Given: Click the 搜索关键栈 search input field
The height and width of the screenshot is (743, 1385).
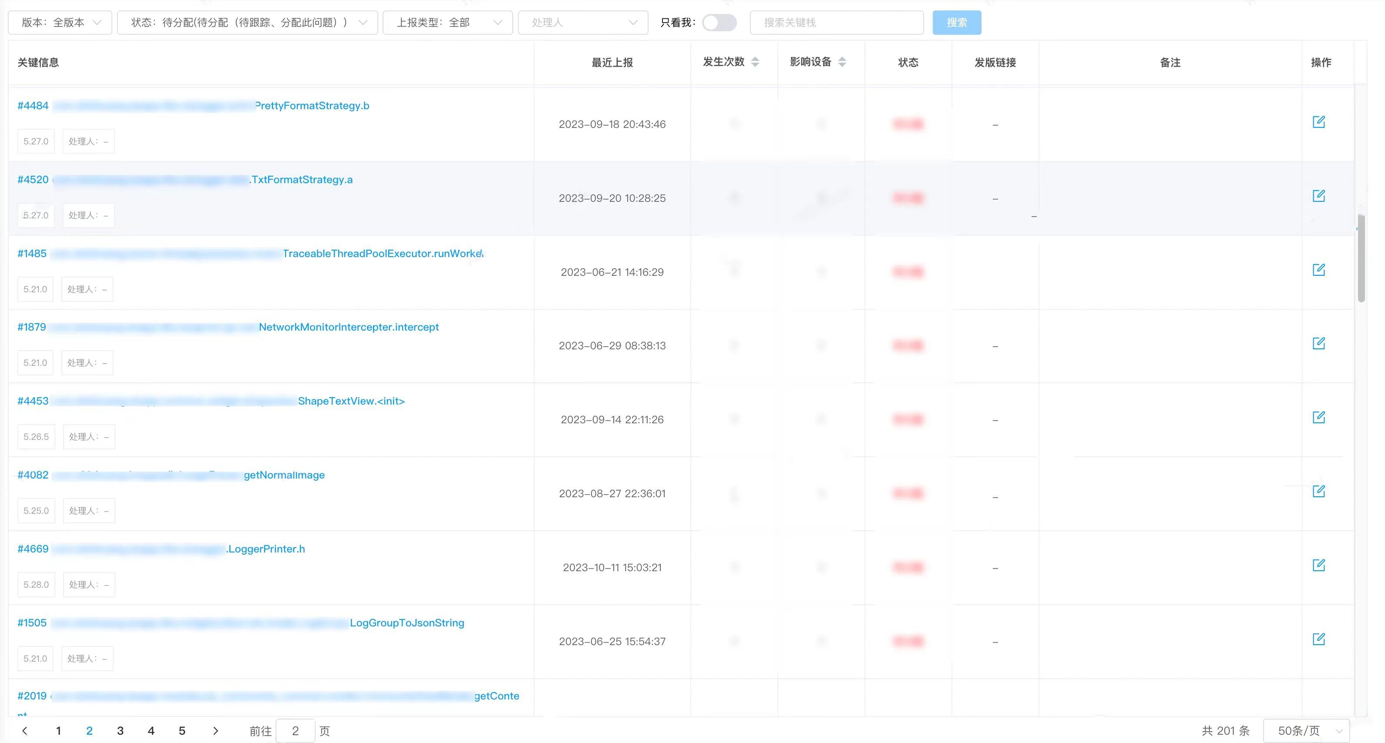Looking at the screenshot, I should click(x=836, y=23).
